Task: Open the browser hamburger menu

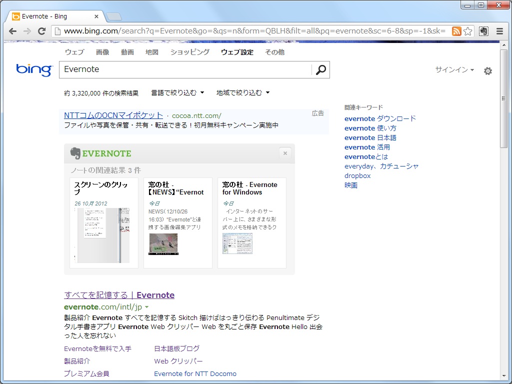Action: [x=499, y=31]
